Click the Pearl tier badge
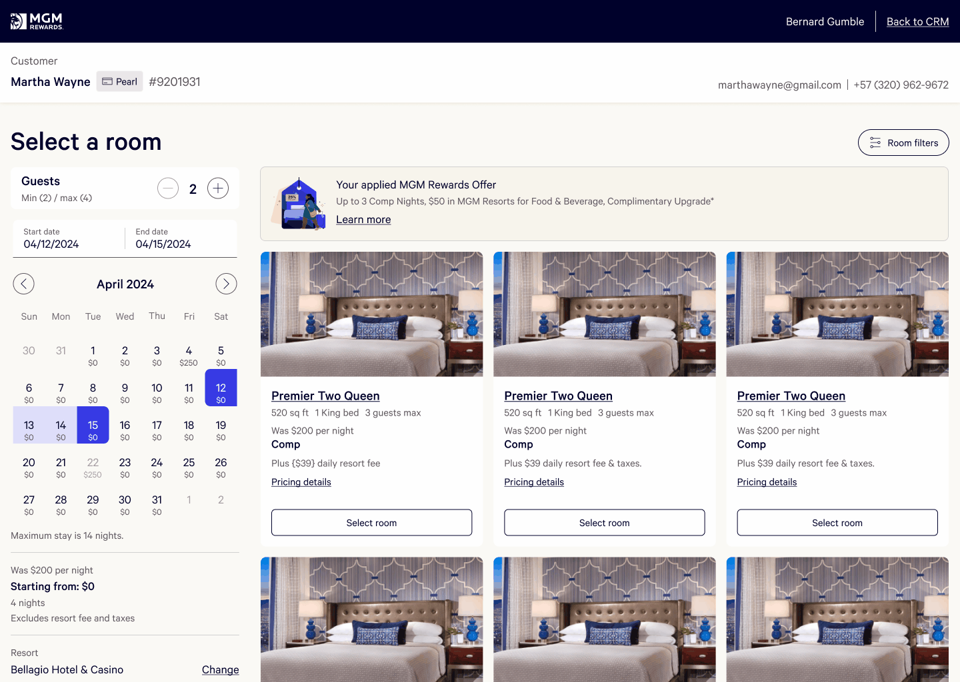 (120, 81)
